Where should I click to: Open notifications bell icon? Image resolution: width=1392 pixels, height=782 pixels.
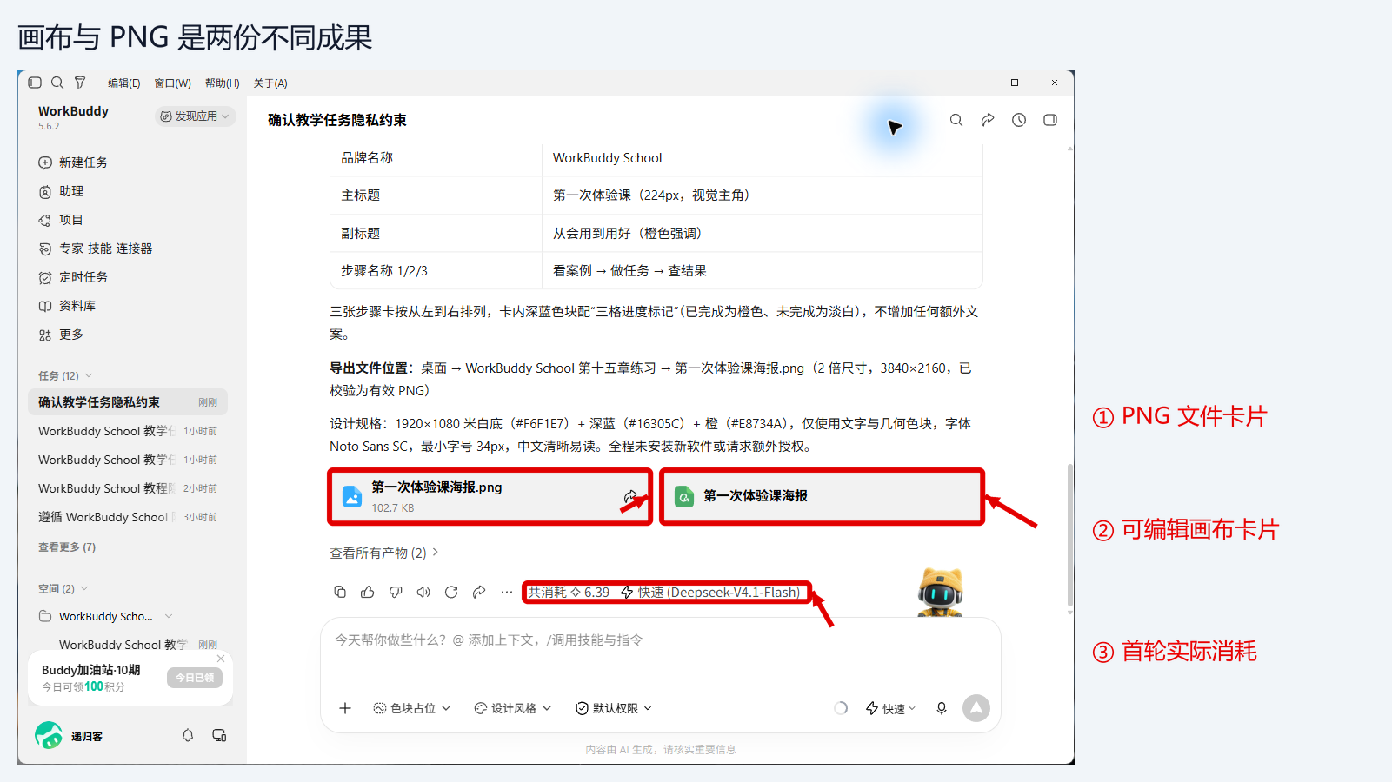pos(188,735)
